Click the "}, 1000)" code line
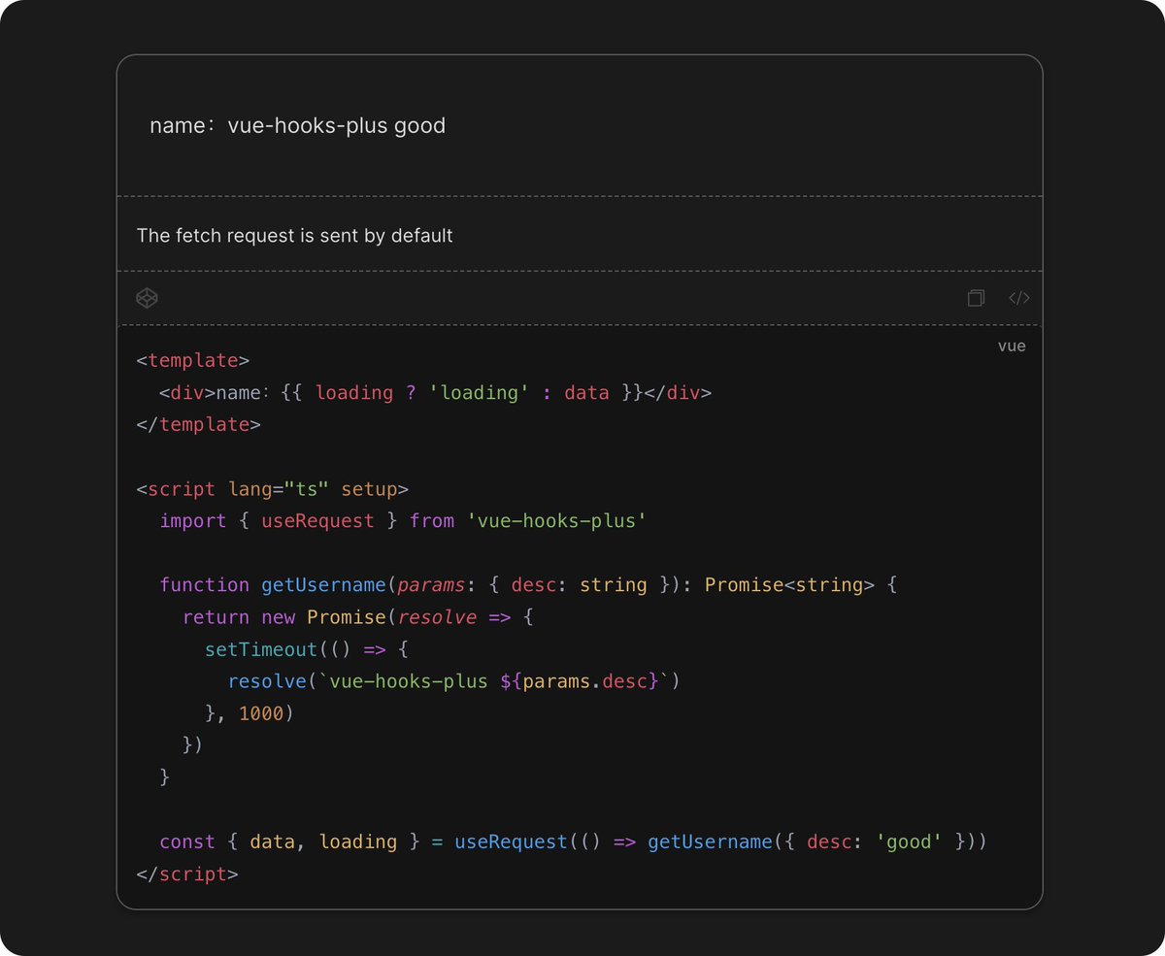This screenshot has width=1165, height=956. pos(250,712)
